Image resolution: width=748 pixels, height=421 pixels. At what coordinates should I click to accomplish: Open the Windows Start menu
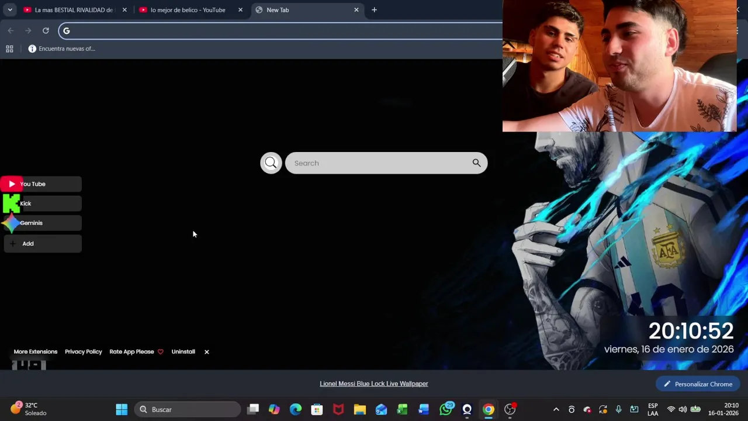[122, 409]
